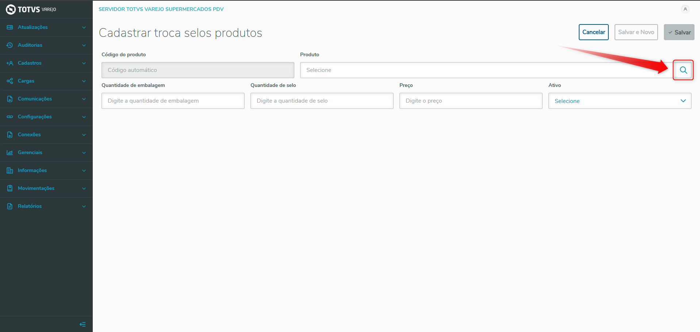Viewport: 700px width, 332px height.
Task: Click the Auditorias history icon
Action: point(10,45)
